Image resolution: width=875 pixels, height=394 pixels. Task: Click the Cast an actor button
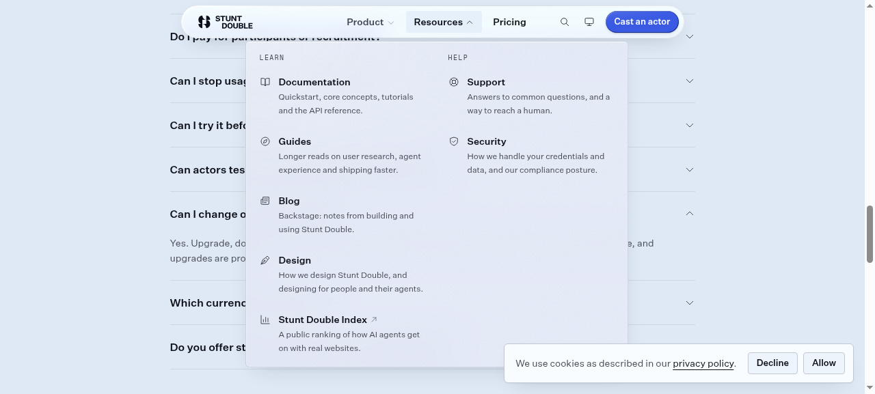642,22
